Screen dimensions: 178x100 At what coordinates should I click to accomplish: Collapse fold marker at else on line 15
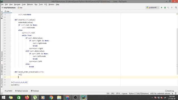[x=10, y=30]
